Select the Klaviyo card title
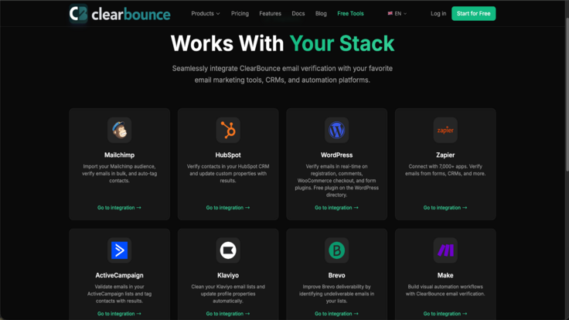569x320 pixels. pos(228,275)
